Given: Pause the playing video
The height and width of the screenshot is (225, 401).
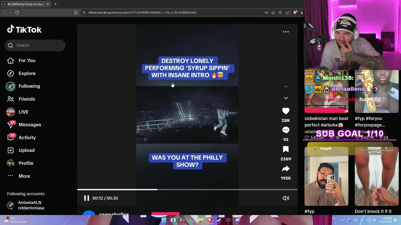Looking at the screenshot, I should (x=86, y=198).
